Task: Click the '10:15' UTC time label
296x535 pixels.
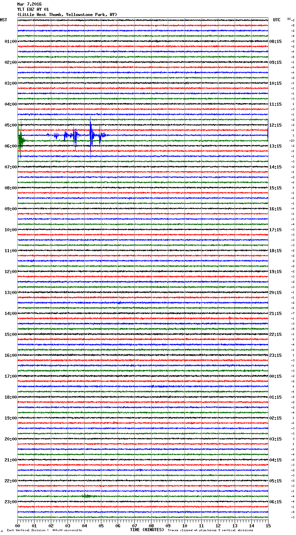Action: (x=275, y=83)
